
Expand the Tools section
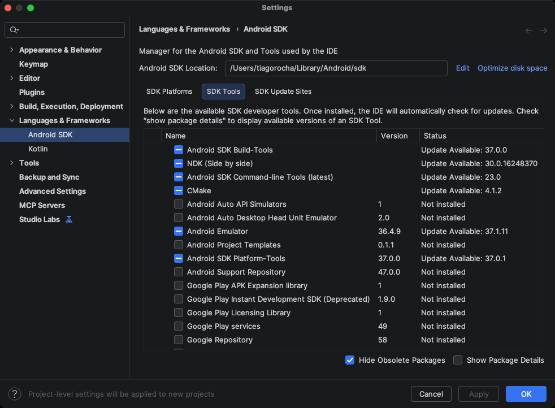[12, 163]
